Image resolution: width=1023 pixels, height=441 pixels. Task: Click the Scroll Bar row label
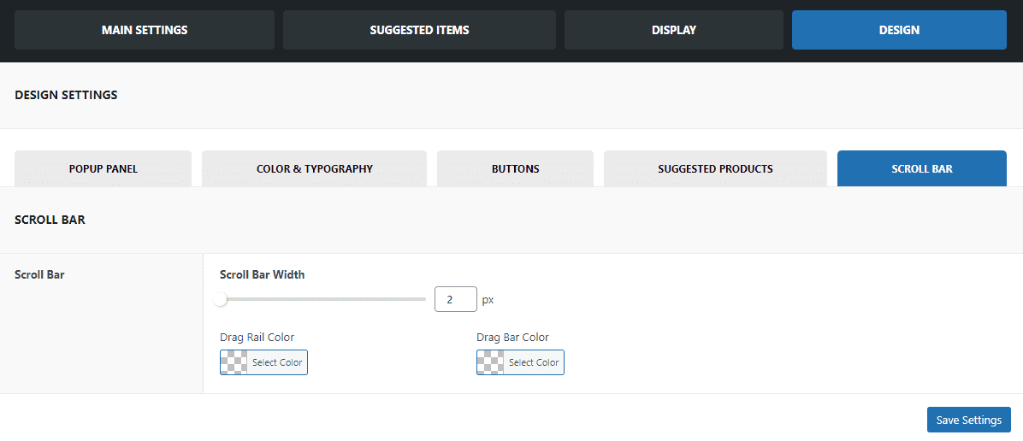pyautogui.click(x=39, y=274)
